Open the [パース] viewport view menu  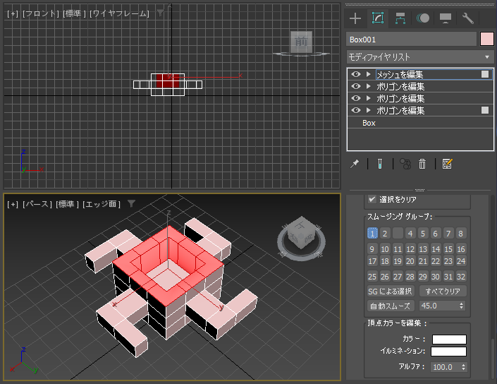[x=37, y=204]
